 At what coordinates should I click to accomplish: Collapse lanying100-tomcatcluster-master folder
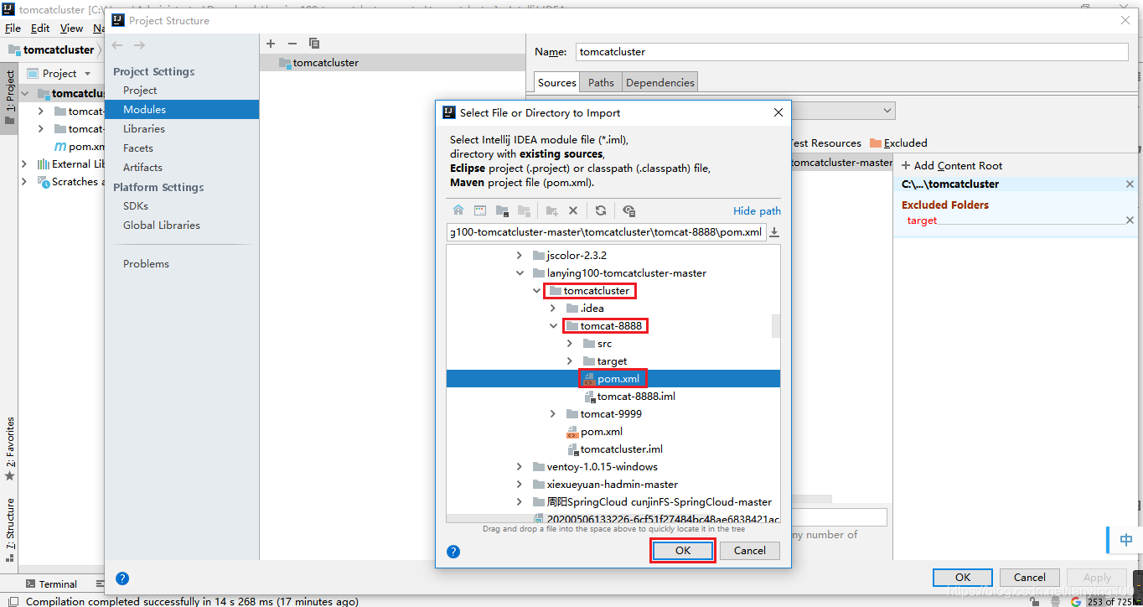(x=520, y=273)
